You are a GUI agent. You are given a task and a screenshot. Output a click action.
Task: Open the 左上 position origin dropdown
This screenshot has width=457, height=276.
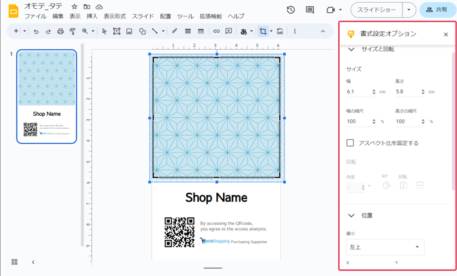(x=385, y=247)
